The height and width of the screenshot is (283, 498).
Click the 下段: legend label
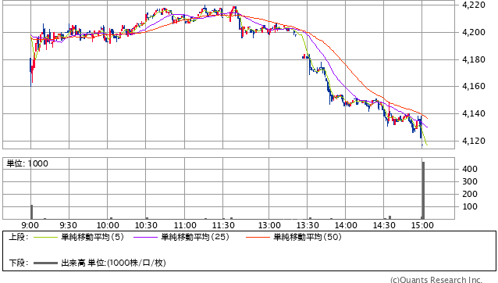19,263
